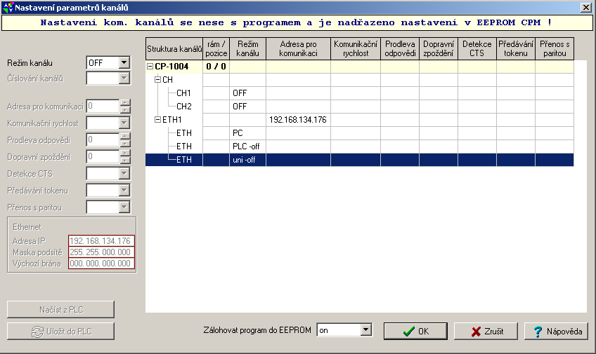Image resolution: width=596 pixels, height=354 pixels.
Task: Click the Zrušit cancel button
Action: click(486, 332)
